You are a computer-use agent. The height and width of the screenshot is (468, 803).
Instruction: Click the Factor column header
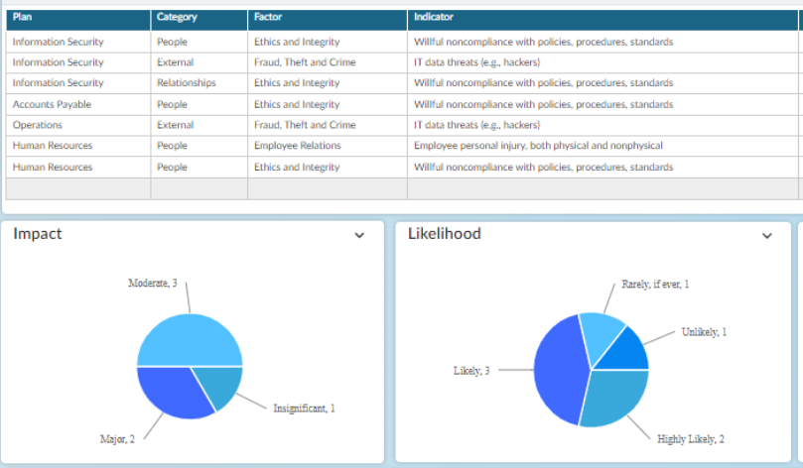[328, 20]
